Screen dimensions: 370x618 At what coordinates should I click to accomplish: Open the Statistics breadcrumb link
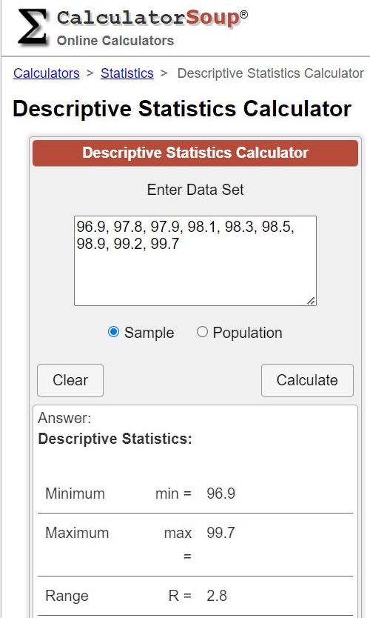(127, 73)
